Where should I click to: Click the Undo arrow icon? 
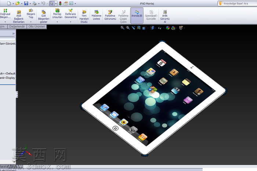click(x=43, y=3)
